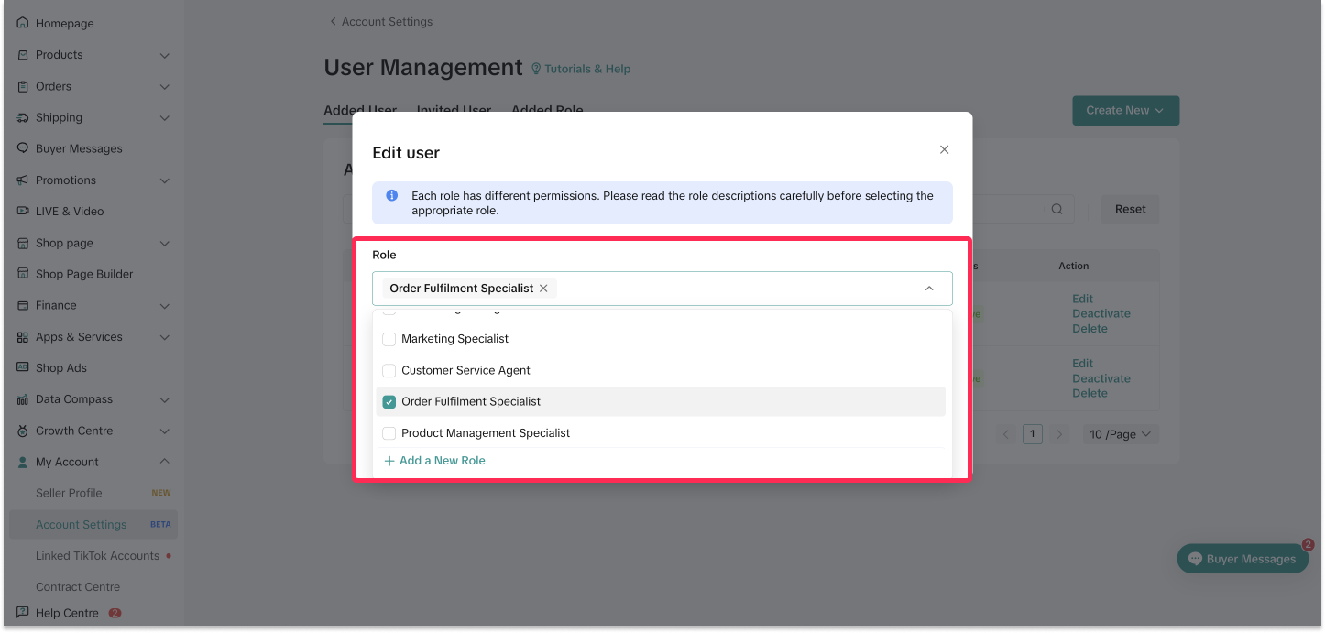The height and width of the screenshot is (633, 1325).
Task: Open the 10 /Page pagination dropdown
Action: (1120, 434)
